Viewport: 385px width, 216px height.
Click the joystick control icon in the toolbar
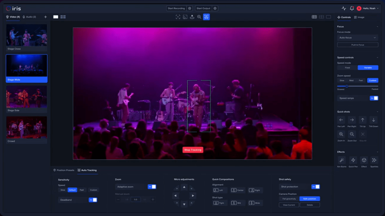(x=192, y=17)
